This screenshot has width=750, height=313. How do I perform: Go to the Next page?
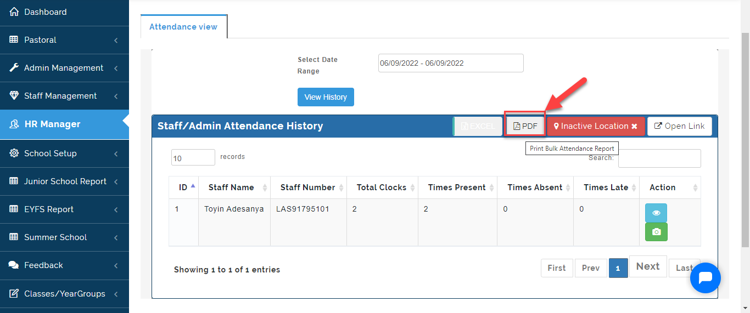pos(648,266)
